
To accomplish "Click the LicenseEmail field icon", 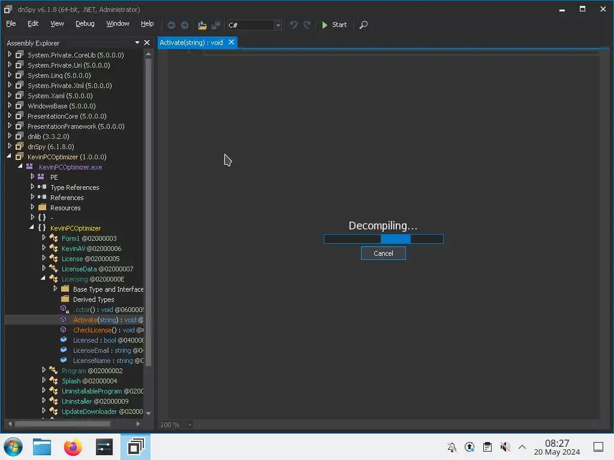I will (x=64, y=350).
